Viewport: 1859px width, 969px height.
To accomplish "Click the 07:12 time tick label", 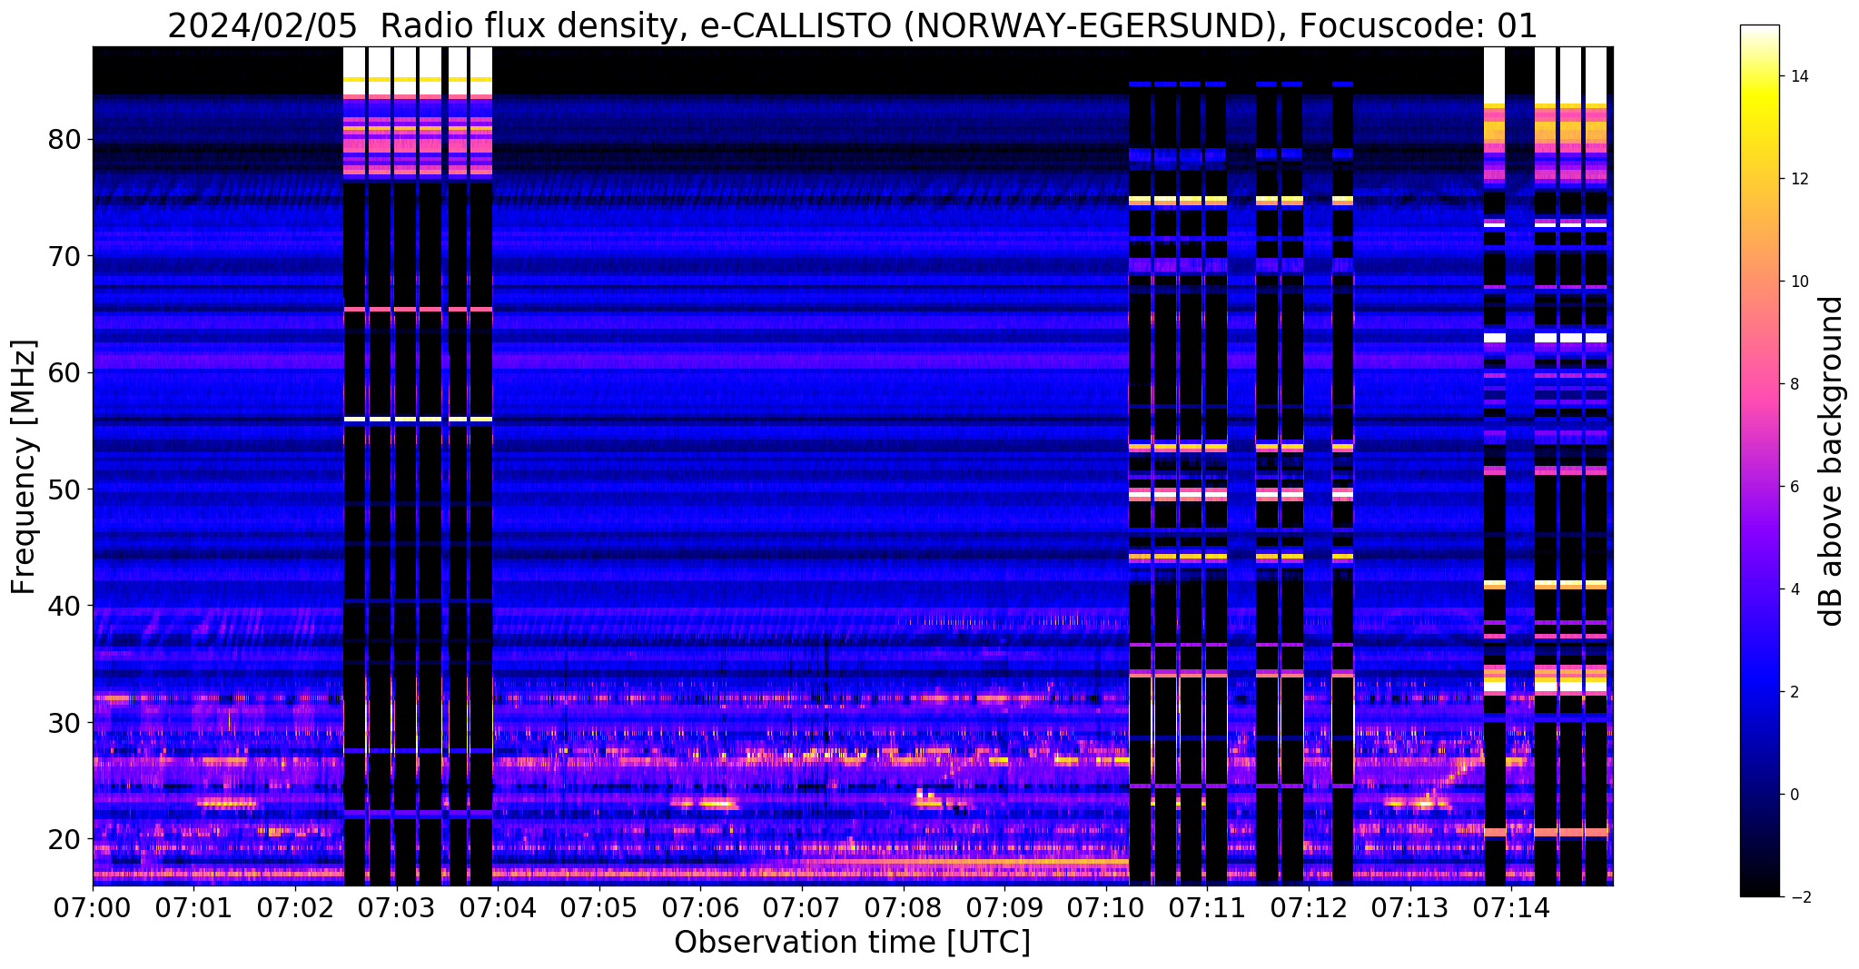I will 1309,907.
